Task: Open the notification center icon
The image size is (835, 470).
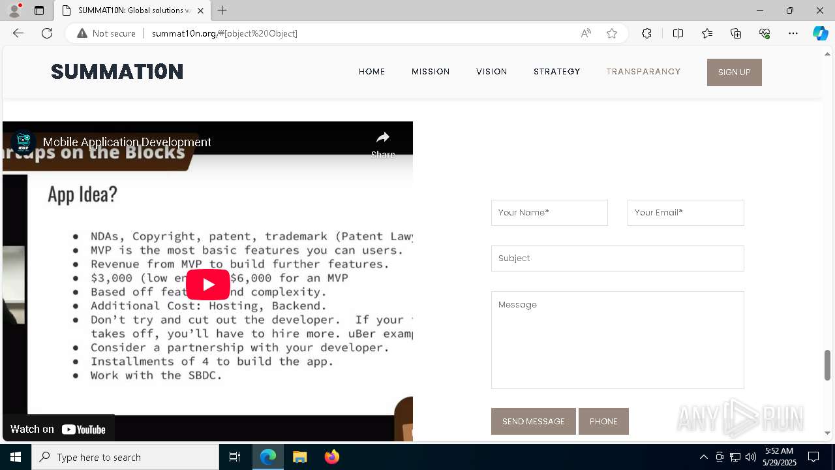Action: tap(813, 457)
